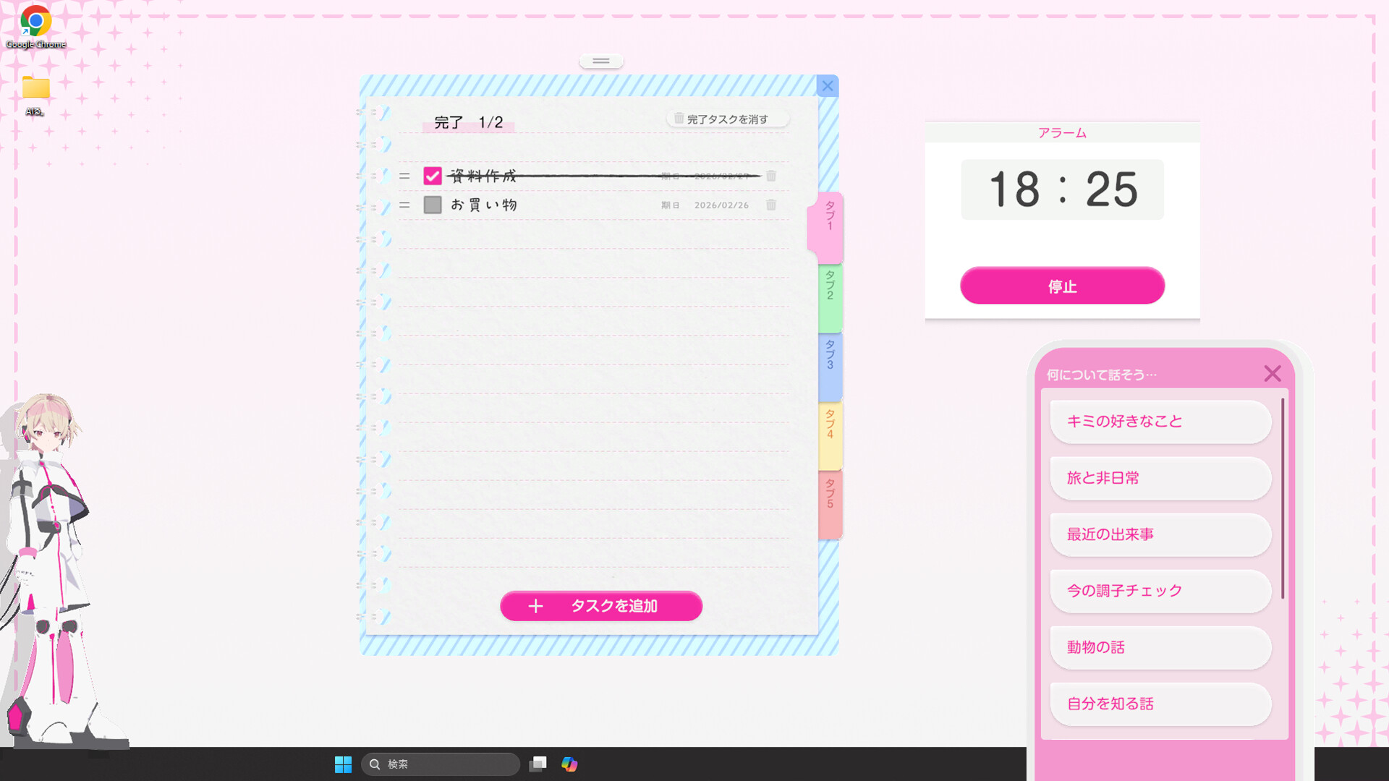Click the plus icon on タスクを追加

click(x=535, y=606)
